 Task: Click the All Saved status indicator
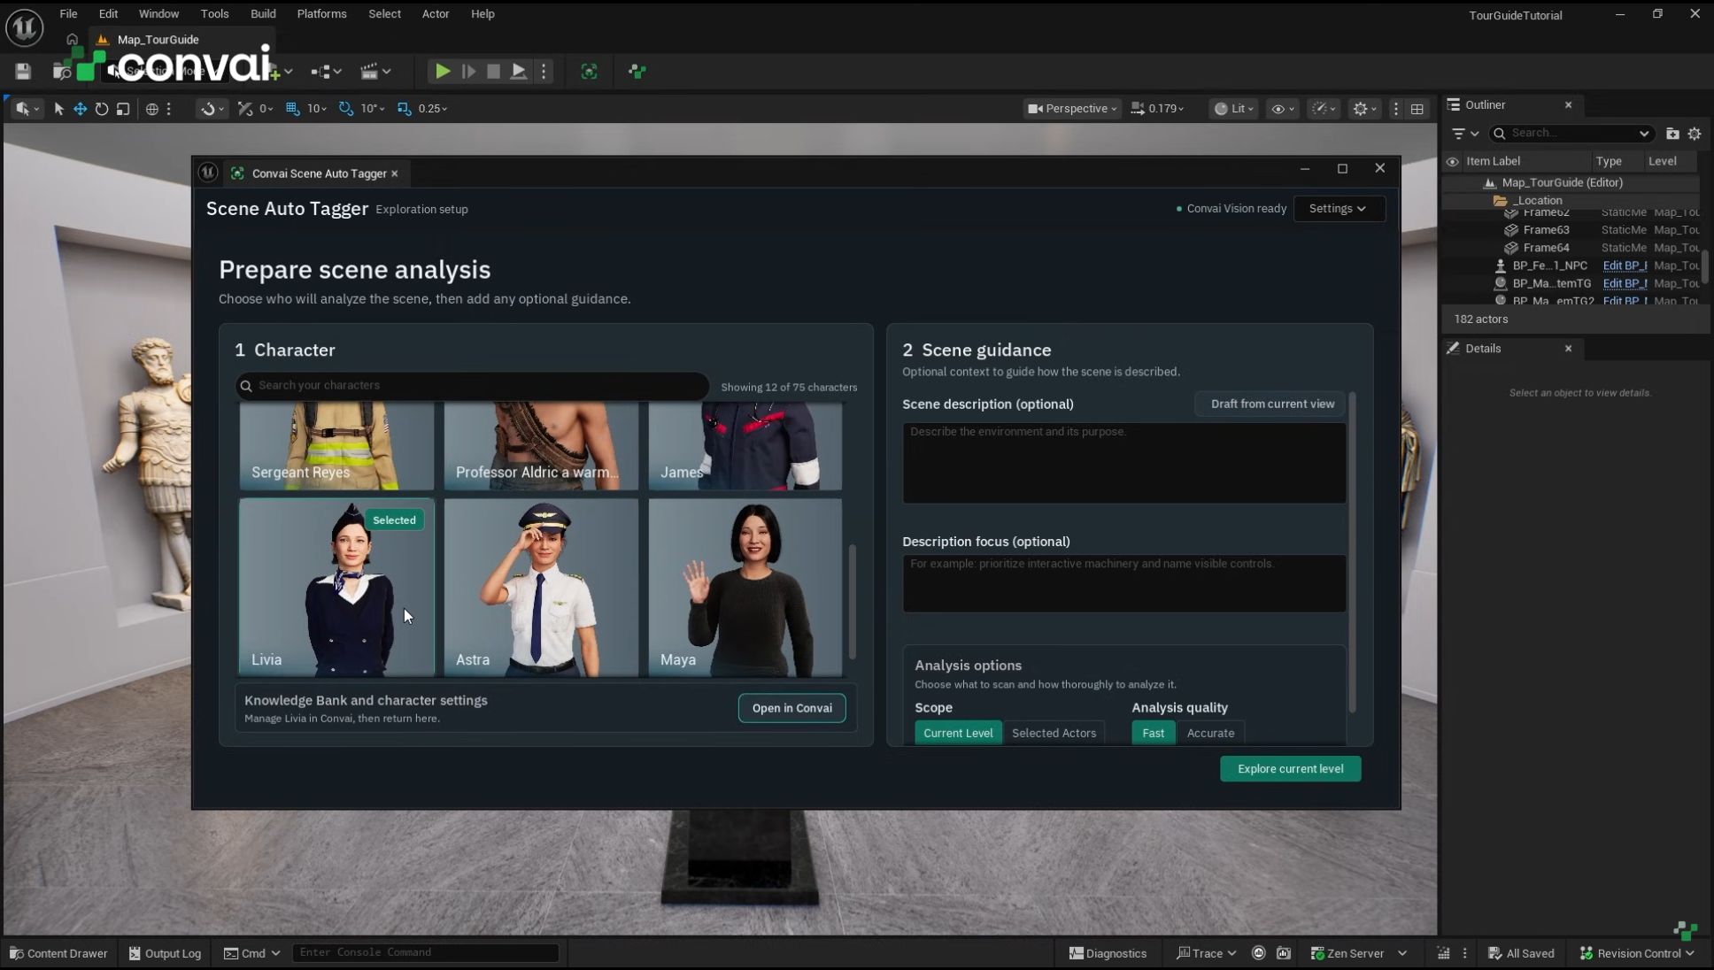click(1522, 953)
